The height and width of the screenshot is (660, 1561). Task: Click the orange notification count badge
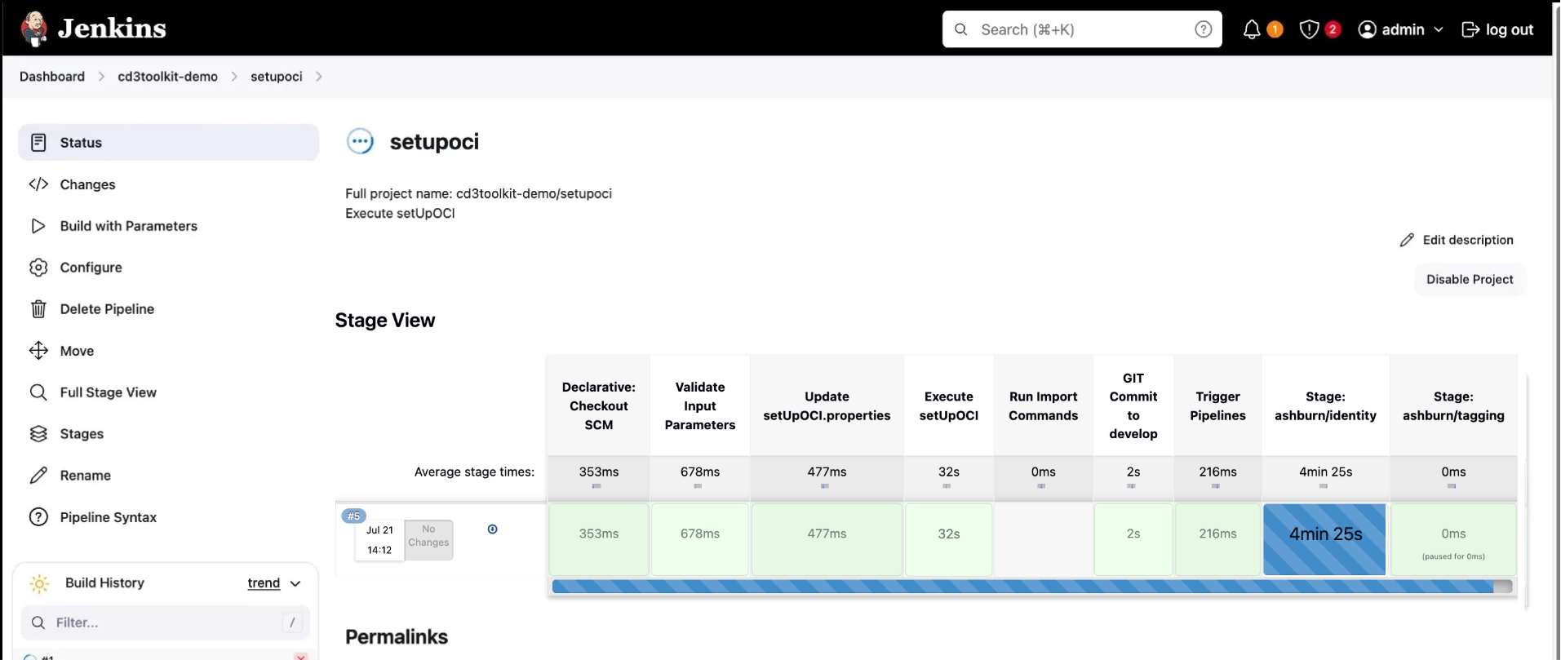tap(1275, 29)
